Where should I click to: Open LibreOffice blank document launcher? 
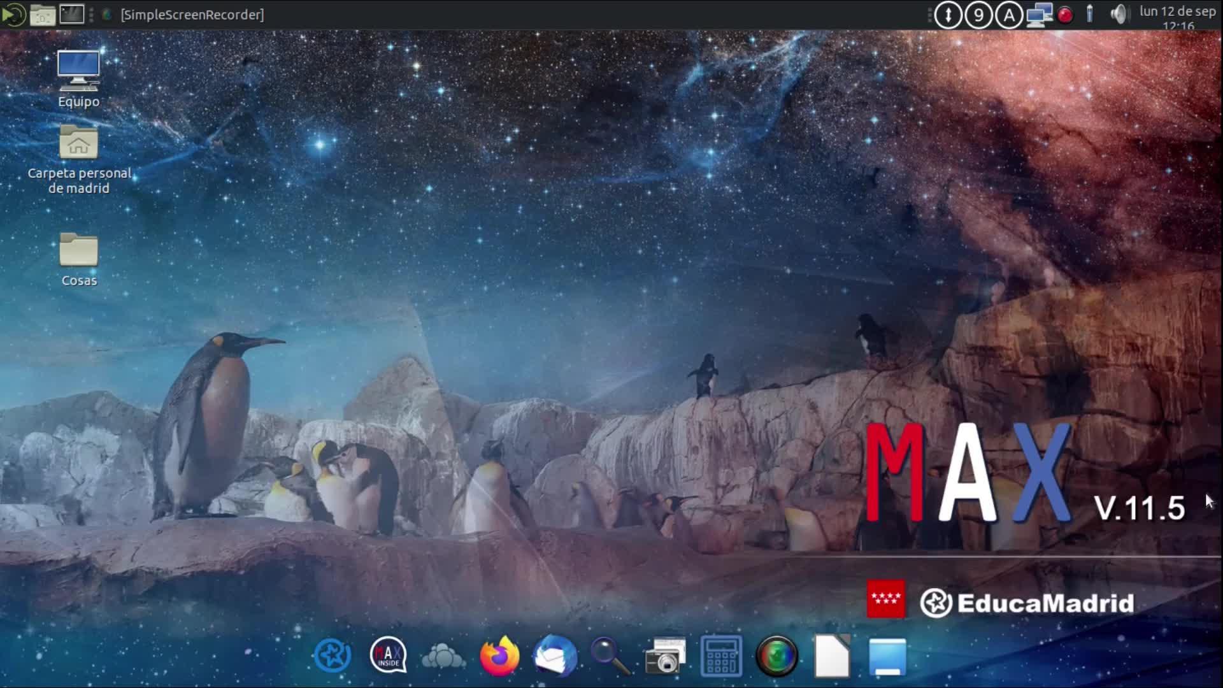pos(832,656)
